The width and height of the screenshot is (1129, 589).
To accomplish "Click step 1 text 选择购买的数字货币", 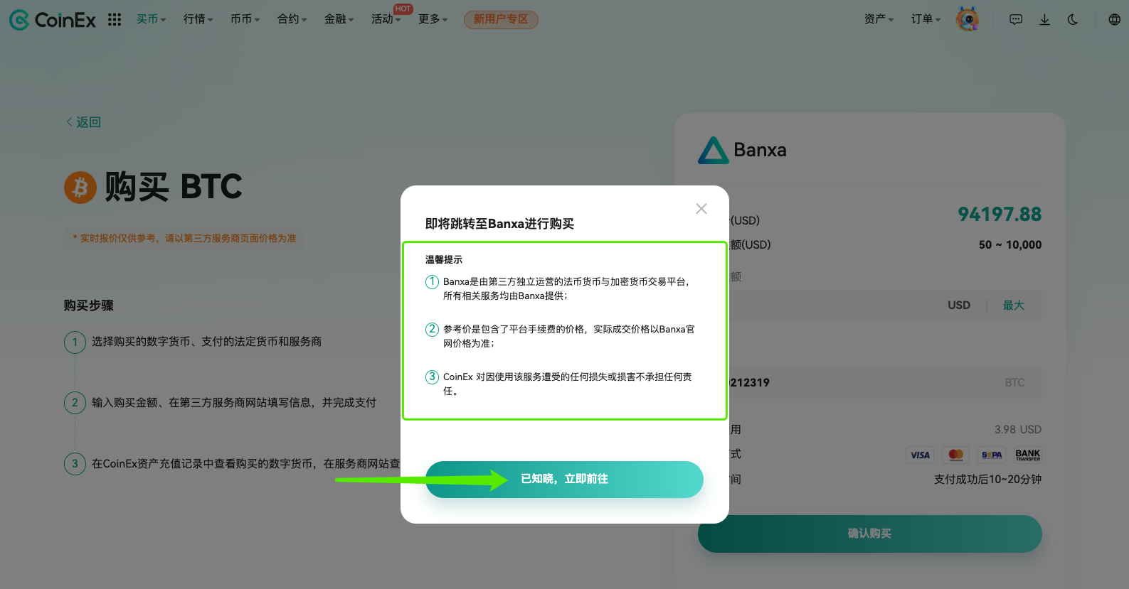I will pyautogui.click(x=206, y=342).
